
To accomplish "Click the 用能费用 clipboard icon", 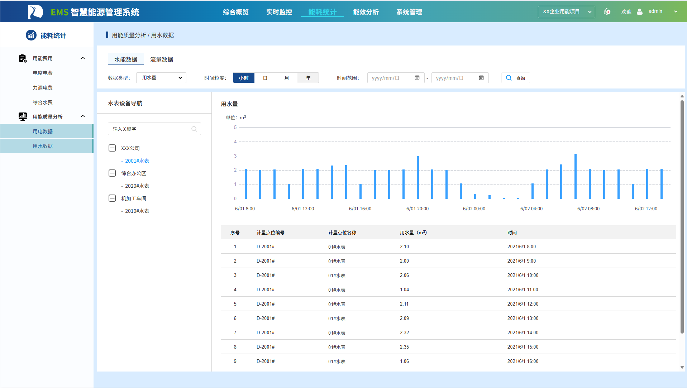I will coord(23,58).
